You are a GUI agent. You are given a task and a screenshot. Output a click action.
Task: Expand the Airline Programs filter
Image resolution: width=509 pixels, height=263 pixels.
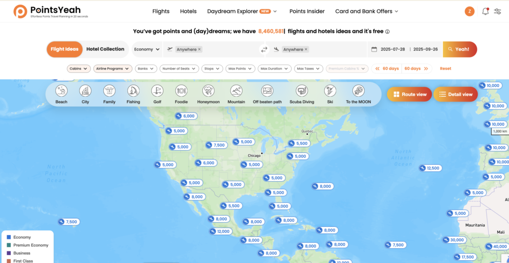[113, 68]
